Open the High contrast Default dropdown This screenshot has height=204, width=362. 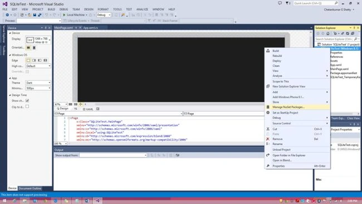[38, 66]
